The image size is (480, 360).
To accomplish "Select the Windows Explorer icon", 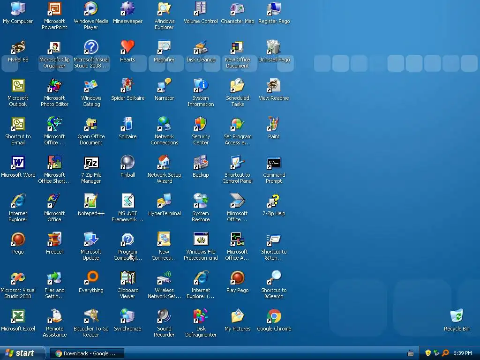I will pyautogui.click(x=165, y=8).
